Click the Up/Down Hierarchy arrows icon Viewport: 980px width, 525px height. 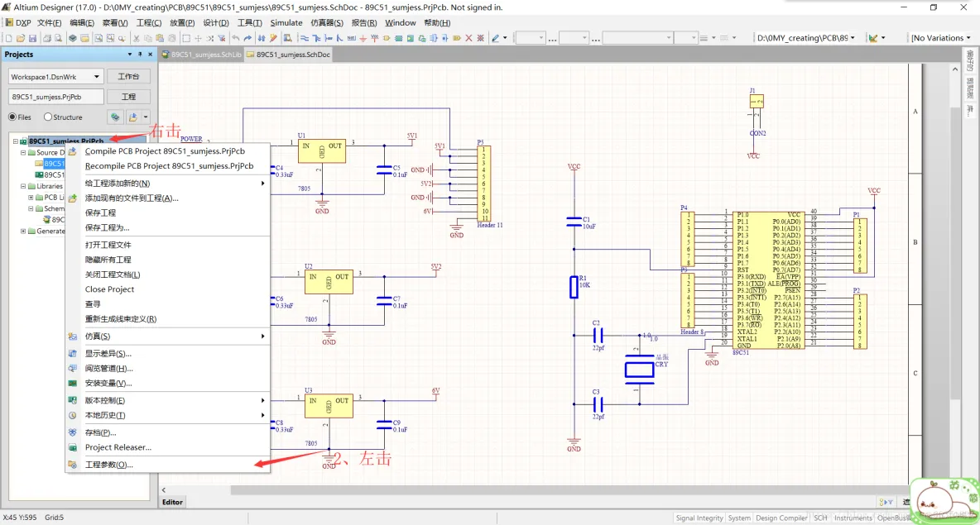[262, 38]
